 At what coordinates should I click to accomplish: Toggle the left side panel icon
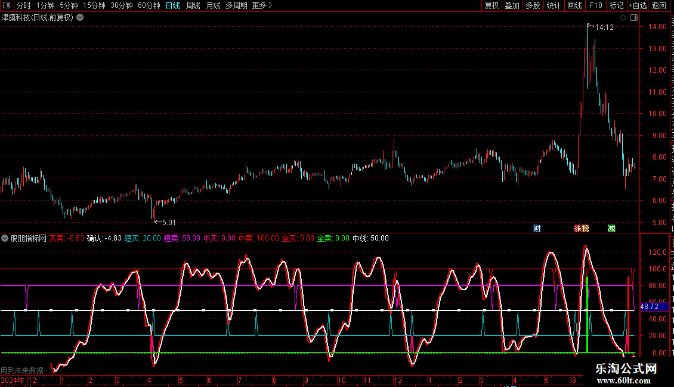pos(7,5)
